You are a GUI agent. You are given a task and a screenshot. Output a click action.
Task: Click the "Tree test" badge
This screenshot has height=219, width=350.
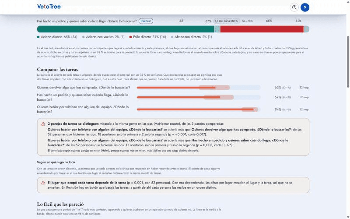pyautogui.click(x=146, y=21)
